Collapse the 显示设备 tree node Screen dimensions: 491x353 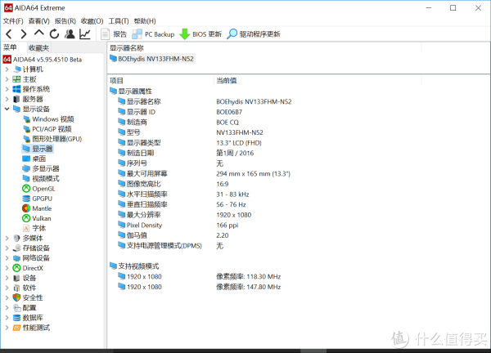tap(7, 109)
